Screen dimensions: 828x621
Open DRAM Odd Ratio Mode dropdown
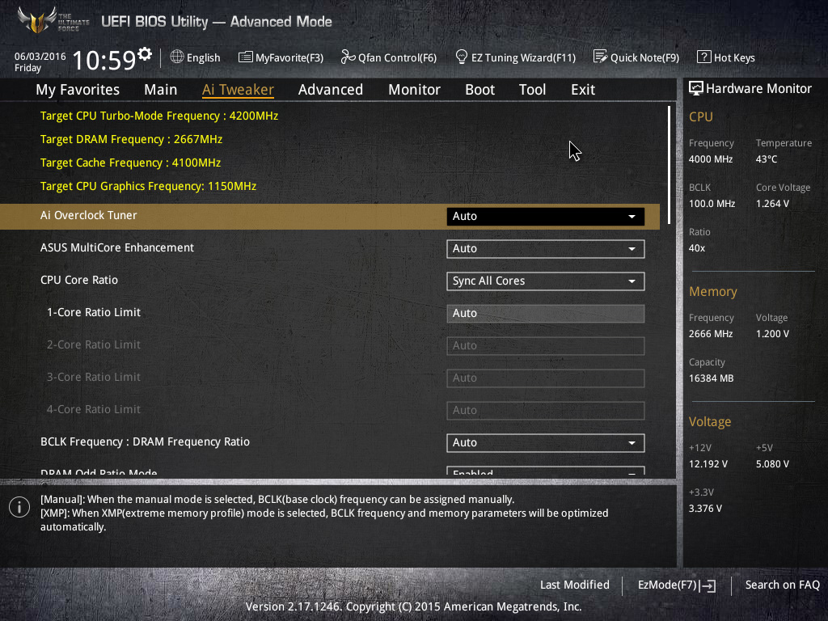click(546, 471)
